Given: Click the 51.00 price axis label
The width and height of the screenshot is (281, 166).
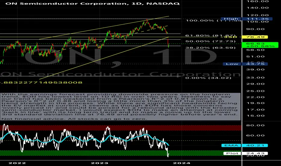Looking at the screenshot, I should point(256,56).
